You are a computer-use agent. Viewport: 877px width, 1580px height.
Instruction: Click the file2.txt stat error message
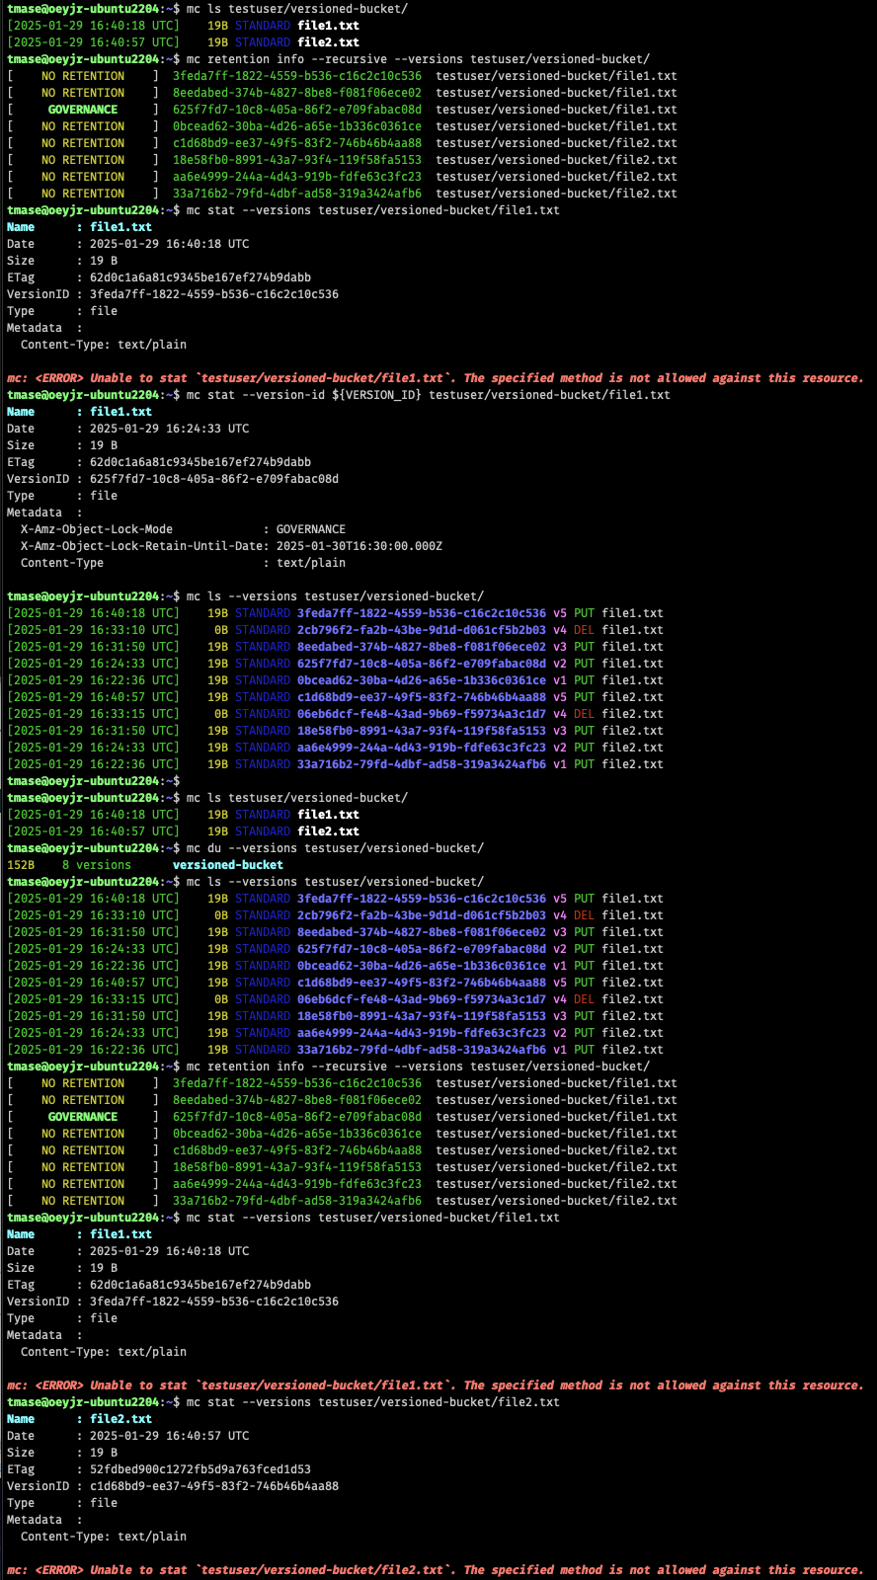436,1570
